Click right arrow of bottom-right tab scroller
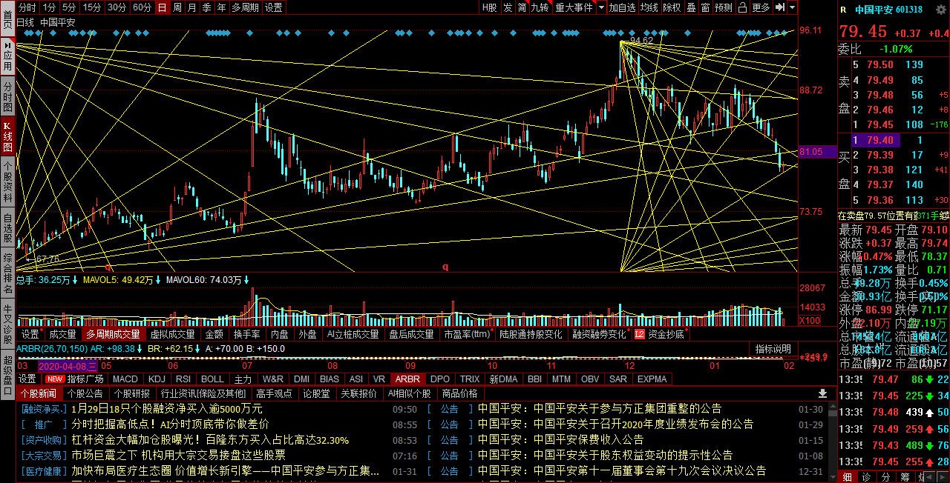This screenshot has height=483, width=950. coord(943,477)
